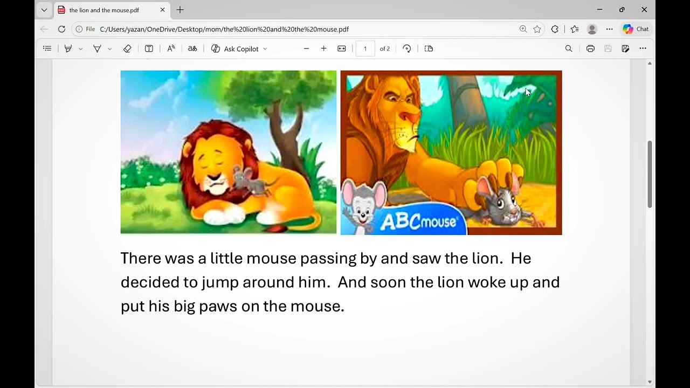Click the scrollbar up arrow
The height and width of the screenshot is (388, 690).
(x=650, y=64)
